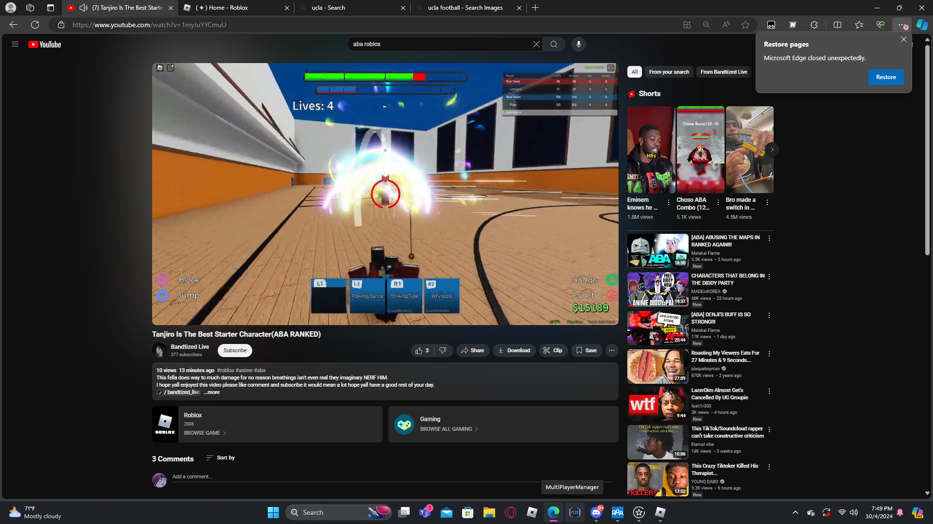Open the taskbar Search box
This screenshot has width=933, height=524.
pyautogui.click(x=339, y=512)
